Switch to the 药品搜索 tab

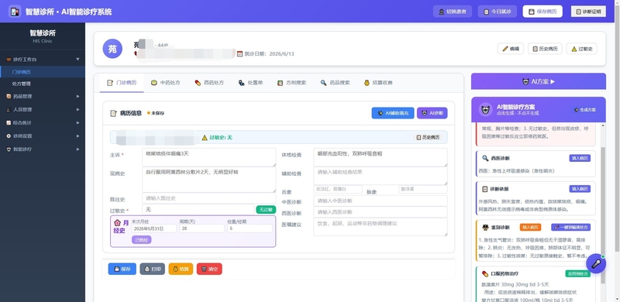pyautogui.click(x=335, y=83)
